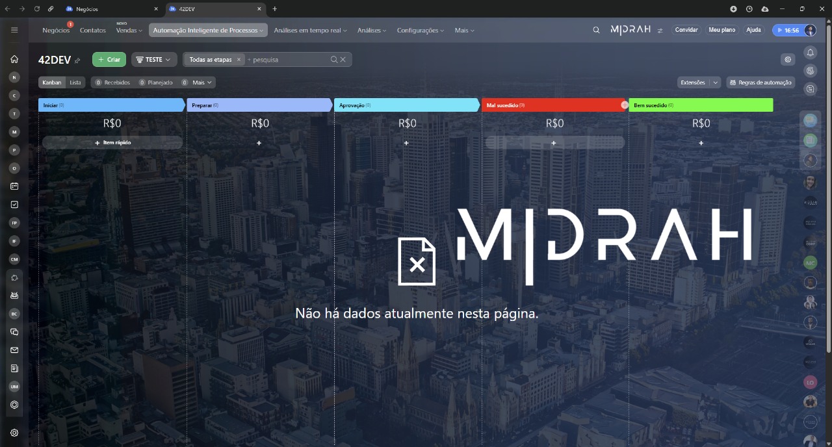832x447 pixels.
Task: Expand the TESTE pipeline dropdown
Action: (x=154, y=59)
